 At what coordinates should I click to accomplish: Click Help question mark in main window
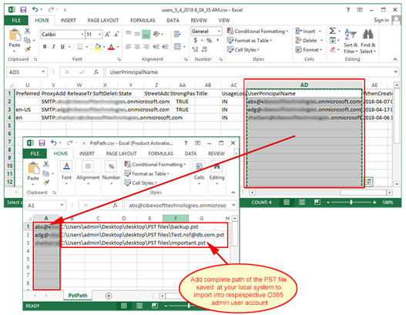click(348, 10)
